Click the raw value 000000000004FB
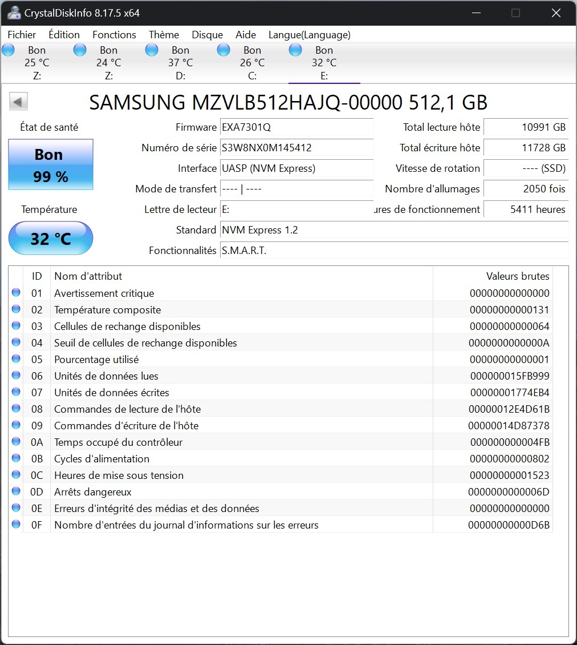577x645 pixels. coord(510,442)
